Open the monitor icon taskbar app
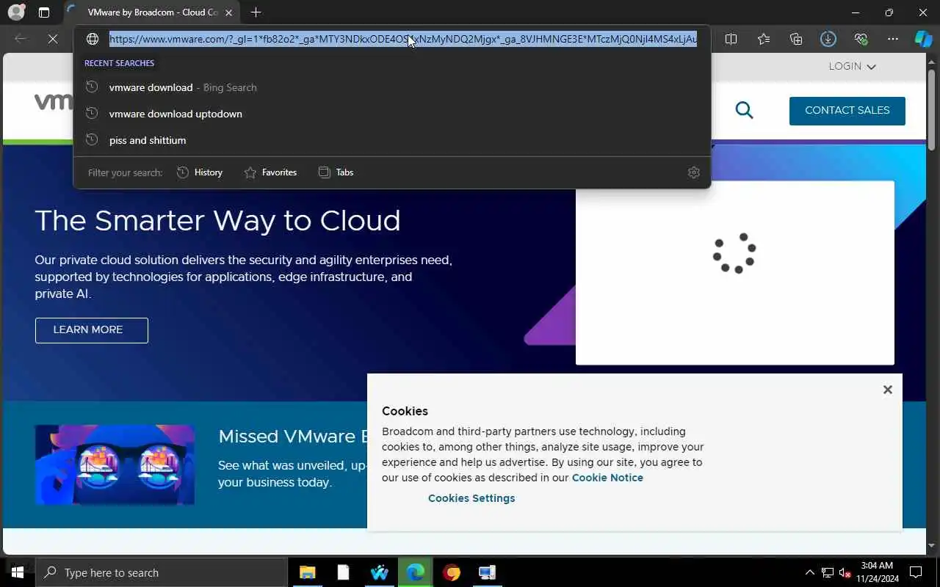The height and width of the screenshot is (587, 940). coord(488,572)
